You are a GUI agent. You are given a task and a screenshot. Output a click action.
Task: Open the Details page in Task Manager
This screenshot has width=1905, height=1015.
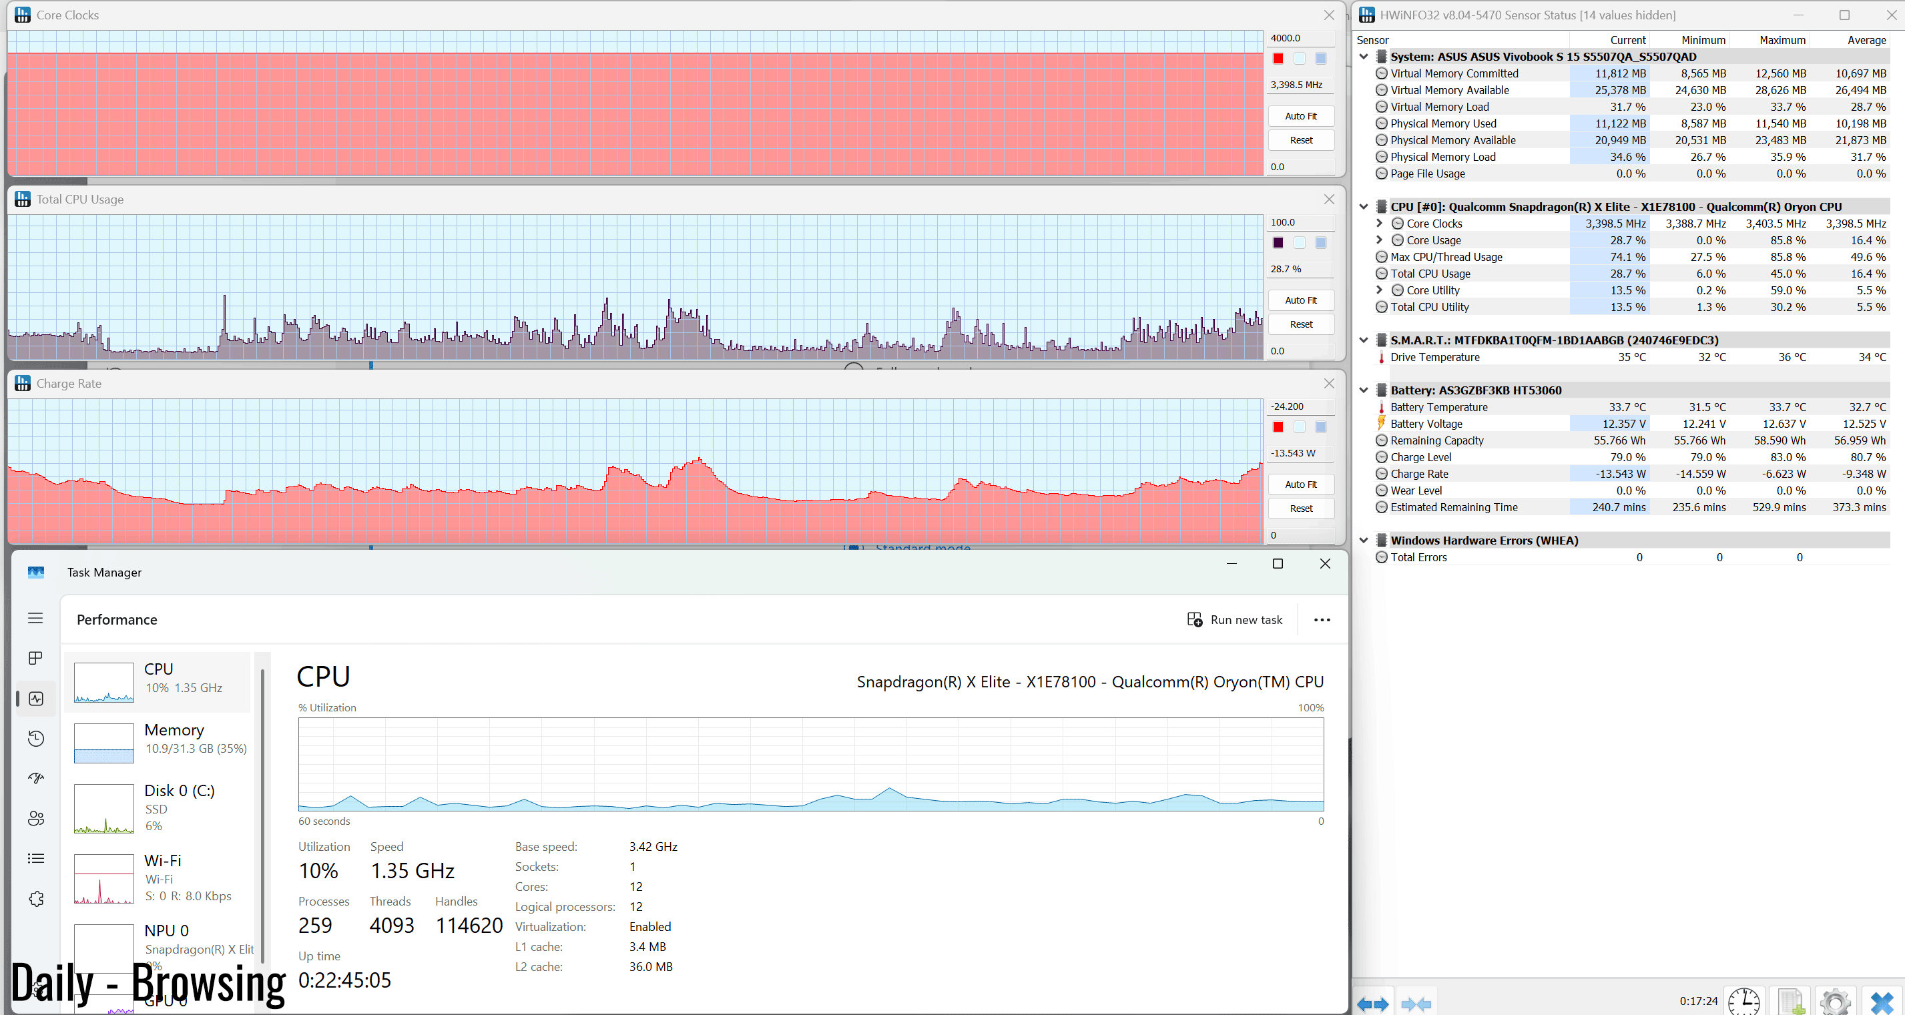click(35, 858)
